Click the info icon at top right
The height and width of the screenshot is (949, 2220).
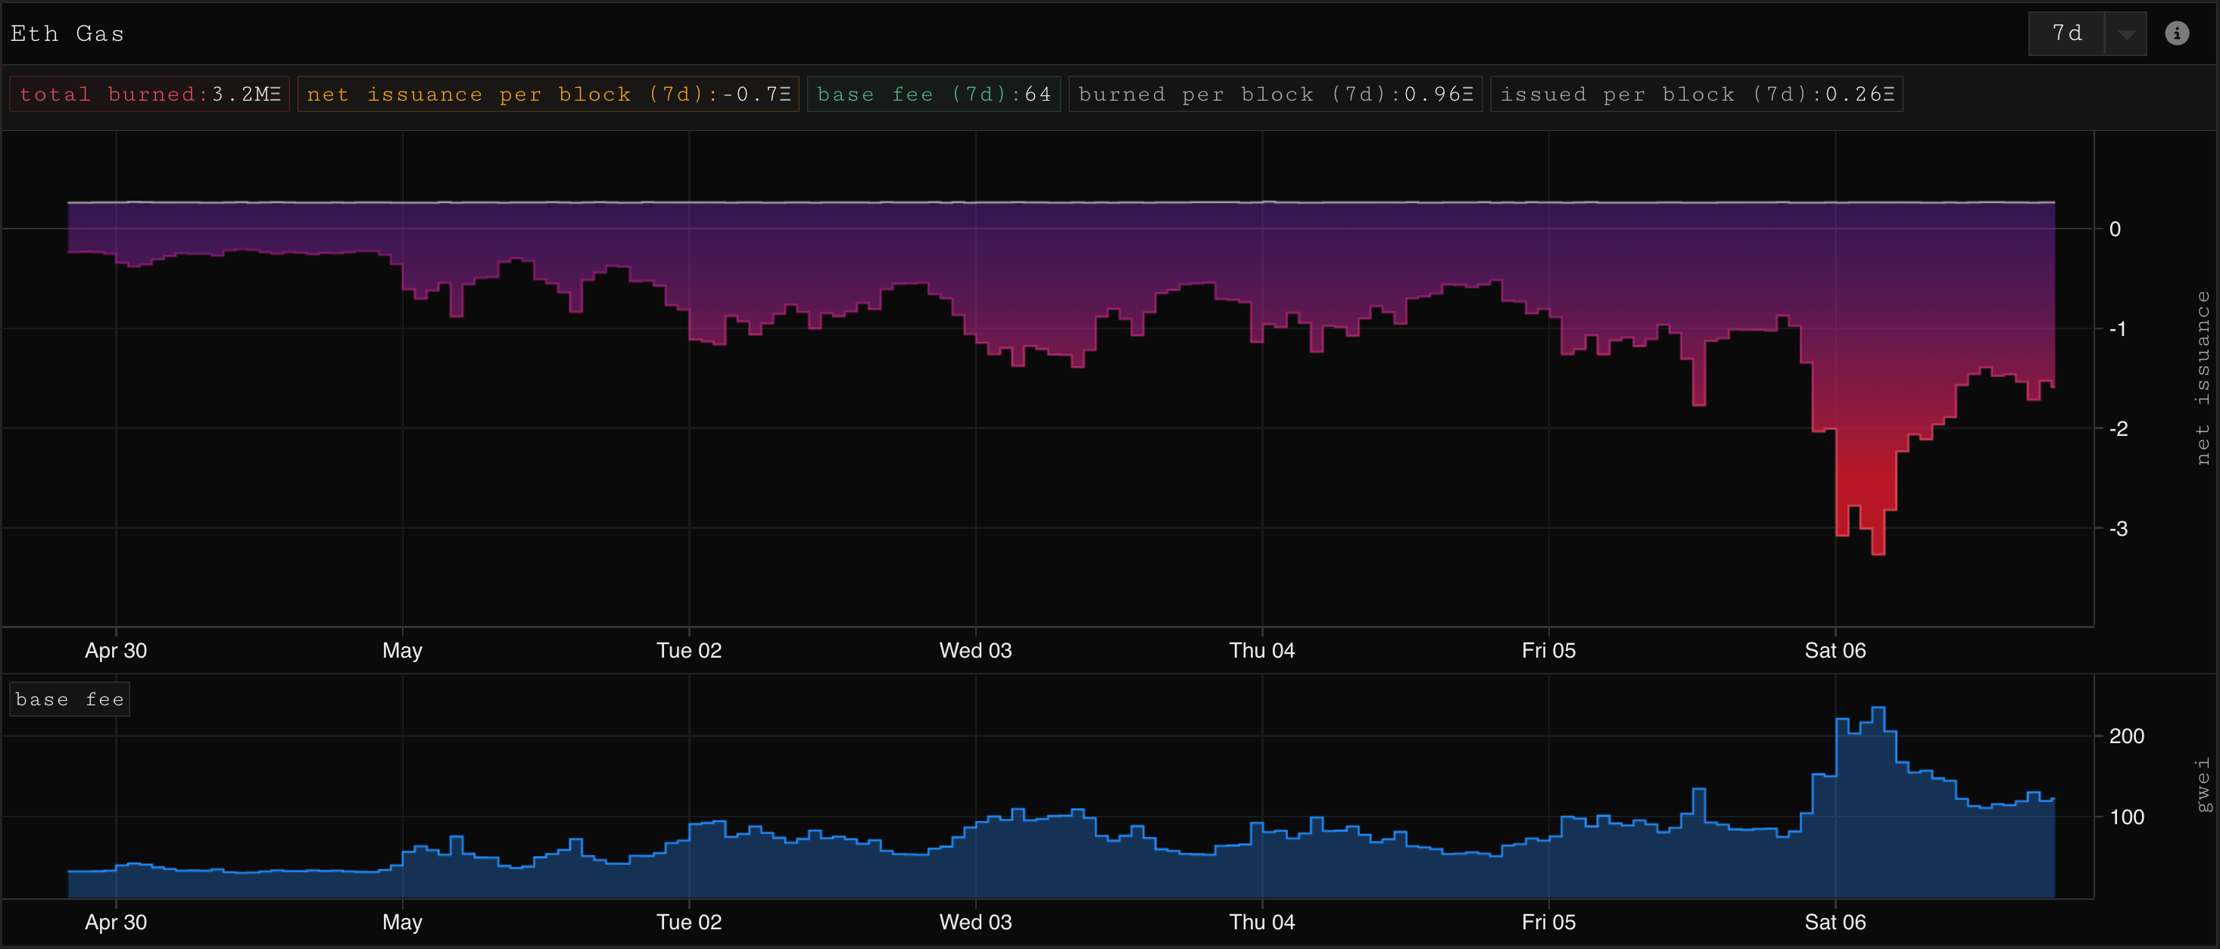[x=2176, y=33]
